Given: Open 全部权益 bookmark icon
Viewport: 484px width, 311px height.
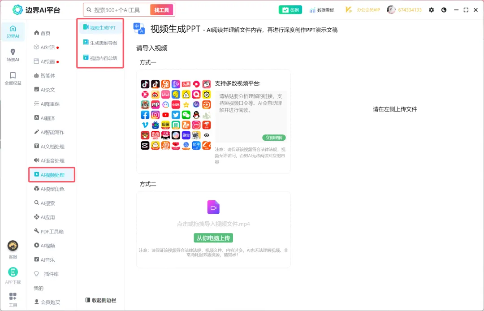Looking at the screenshot, I should point(13,75).
